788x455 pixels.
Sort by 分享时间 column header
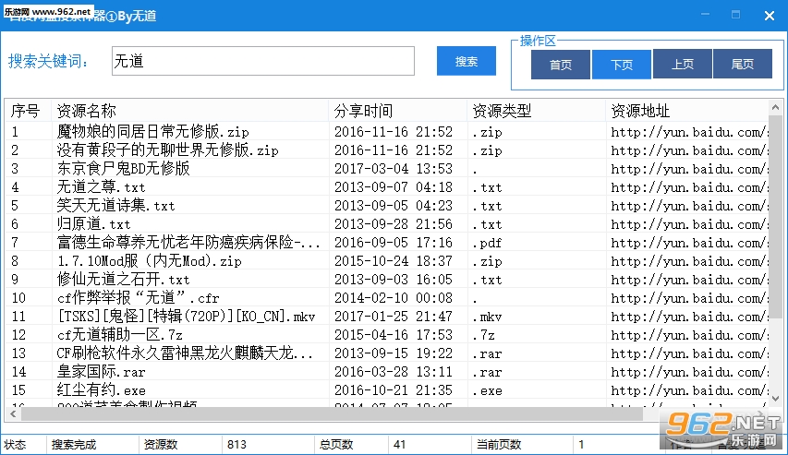click(397, 111)
